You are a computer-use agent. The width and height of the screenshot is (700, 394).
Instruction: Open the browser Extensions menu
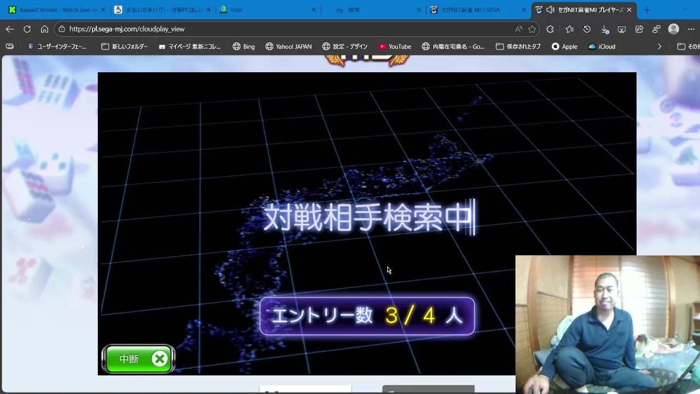[550, 29]
